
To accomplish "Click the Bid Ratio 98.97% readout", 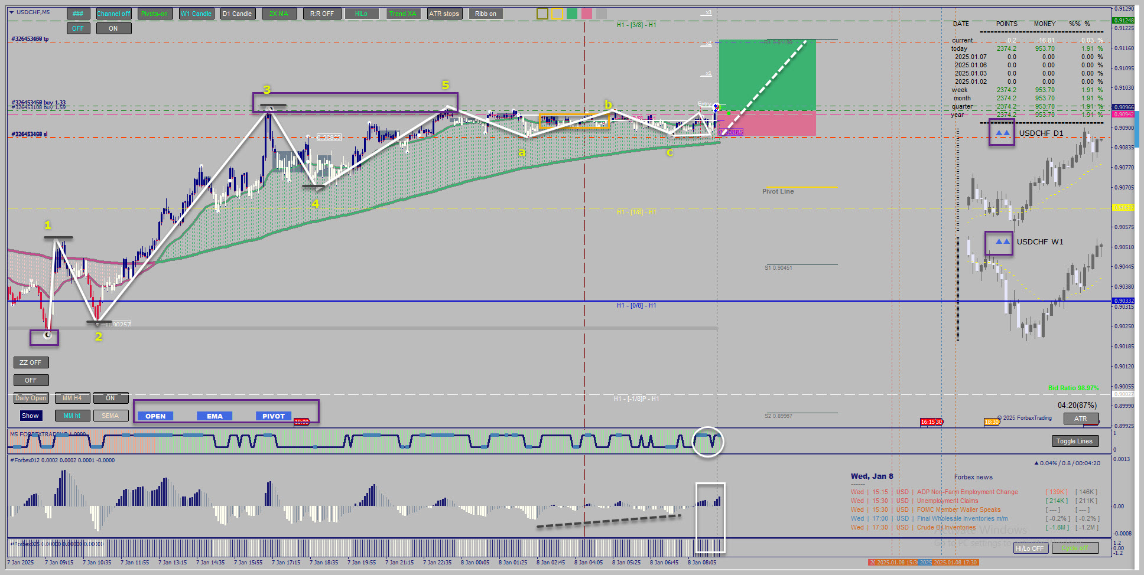I will pyautogui.click(x=1074, y=388).
